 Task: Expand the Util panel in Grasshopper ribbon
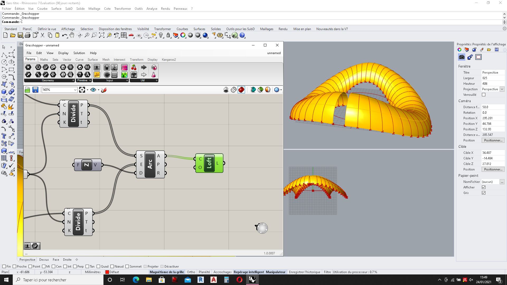tap(144, 80)
